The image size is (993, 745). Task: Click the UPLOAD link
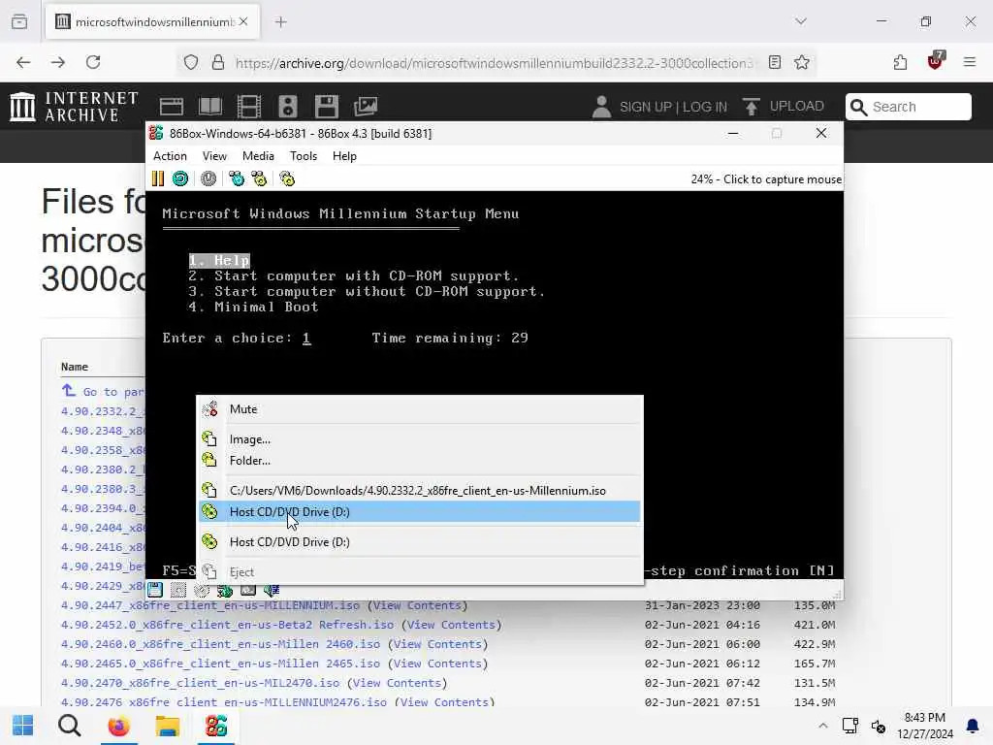coord(784,107)
